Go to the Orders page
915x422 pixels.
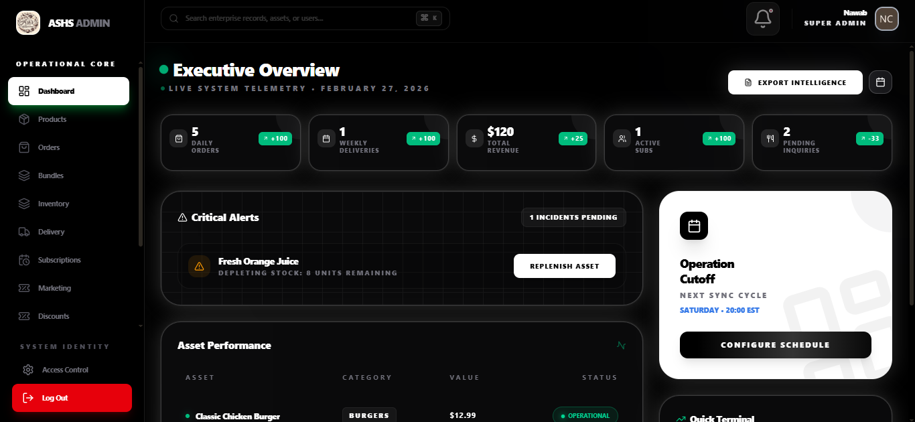click(49, 147)
